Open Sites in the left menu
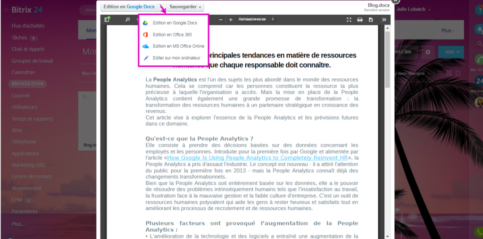The width and height of the screenshot is (483, 239). coord(17,130)
